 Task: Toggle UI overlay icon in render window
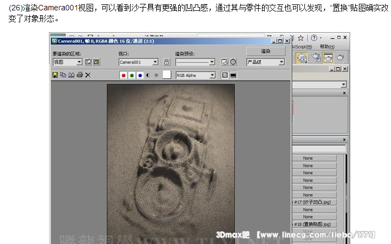coord(225,75)
